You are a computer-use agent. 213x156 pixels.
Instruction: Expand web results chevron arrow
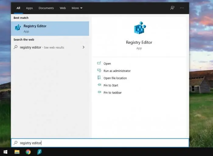pyautogui.click(x=84, y=47)
